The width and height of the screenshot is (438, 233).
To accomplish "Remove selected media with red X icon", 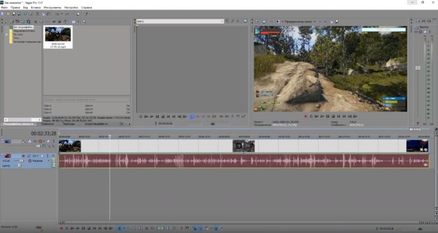I will coord(35,22).
